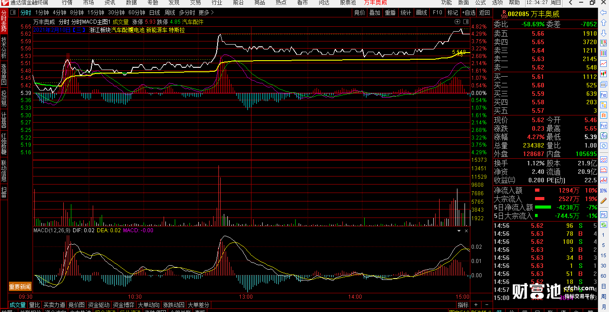Image resolution: width=609 pixels, height=312 pixels.
Task: Select the 资金驱动 indicator tab
Action: (x=99, y=305)
